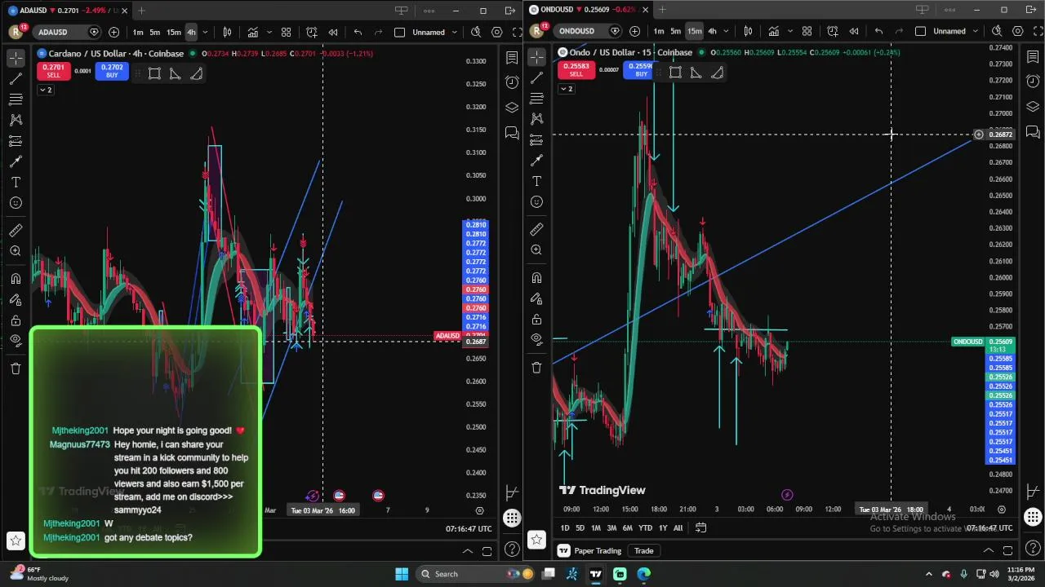The width and height of the screenshot is (1045, 587).
Task: Expand the interval dropdown in ADAUSD toolbar
Action: coord(205,32)
